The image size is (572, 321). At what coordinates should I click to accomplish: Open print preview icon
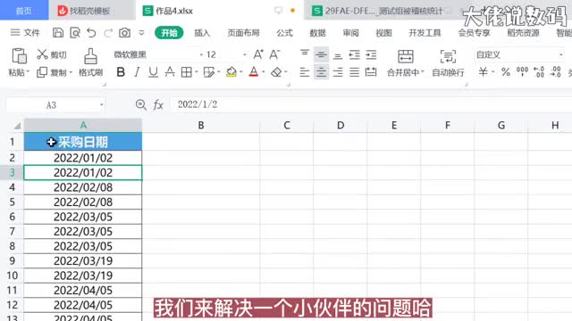click(x=75, y=33)
